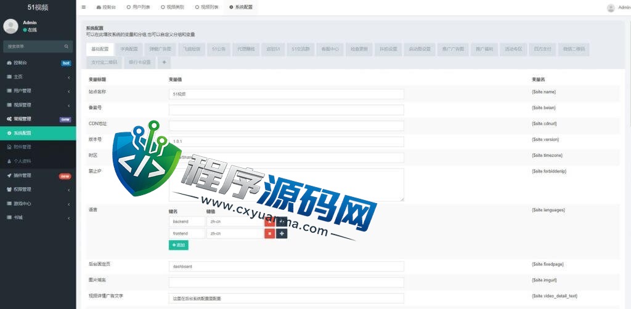Viewport: 631px width, 309px height.
Task: Click the 搜索菜单 sidebar search field
Action: tap(33, 47)
